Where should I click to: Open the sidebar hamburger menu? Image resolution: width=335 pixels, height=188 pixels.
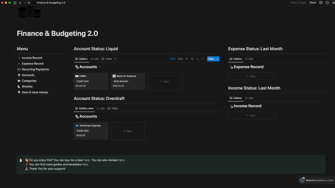click(x=15, y=3)
